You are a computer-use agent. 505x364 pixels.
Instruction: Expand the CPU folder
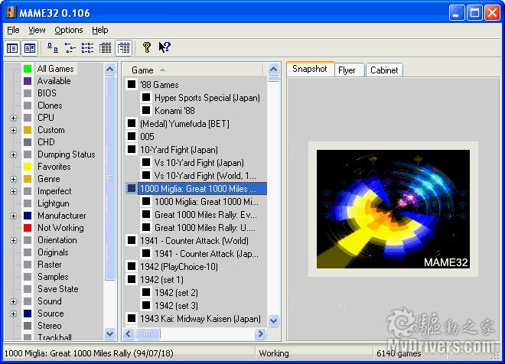[x=13, y=118]
